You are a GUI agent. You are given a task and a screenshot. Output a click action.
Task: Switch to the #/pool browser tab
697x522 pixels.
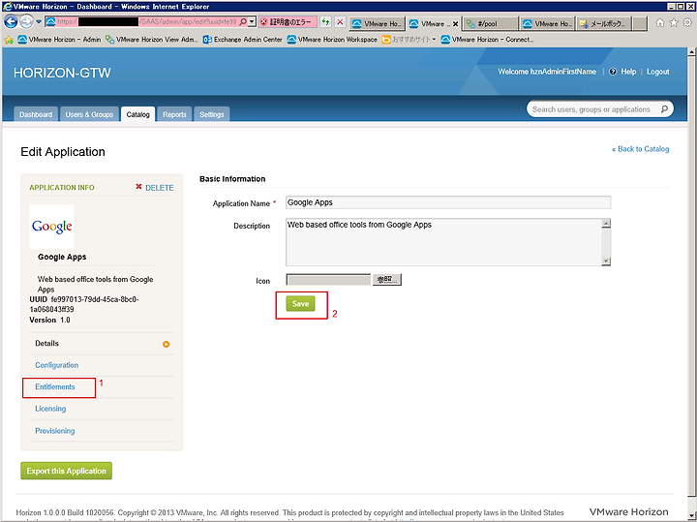tap(491, 24)
